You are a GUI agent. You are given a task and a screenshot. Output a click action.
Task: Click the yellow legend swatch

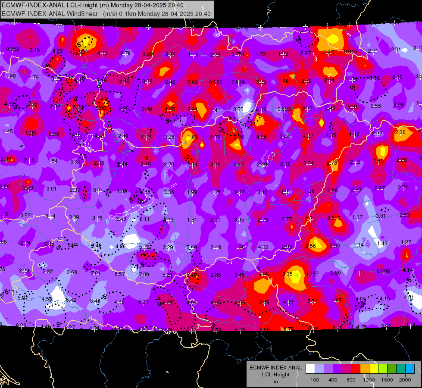click(374, 369)
